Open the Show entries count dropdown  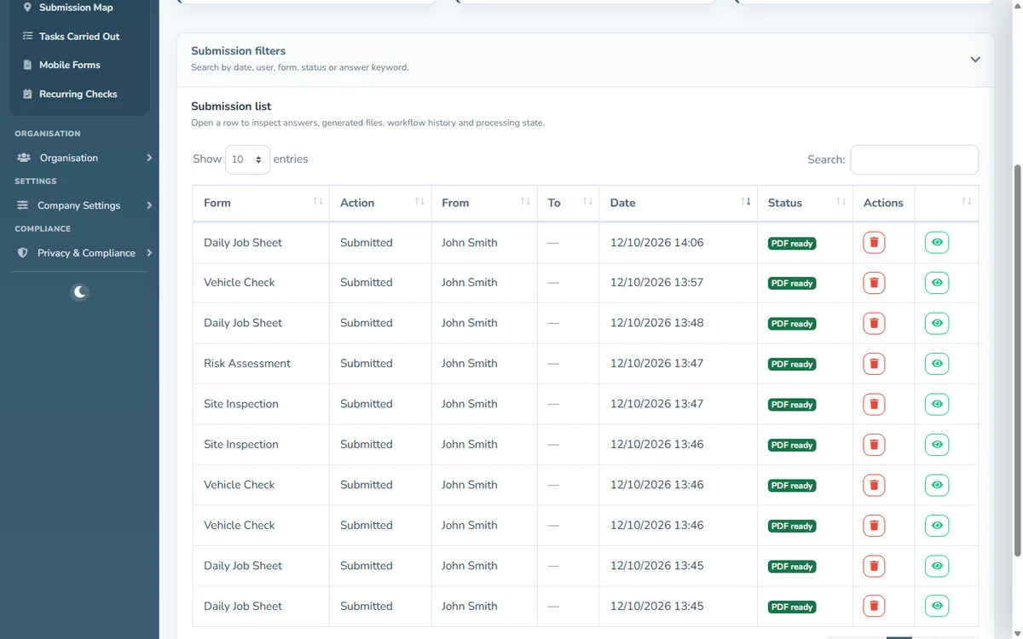pyautogui.click(x=248, y=159)
